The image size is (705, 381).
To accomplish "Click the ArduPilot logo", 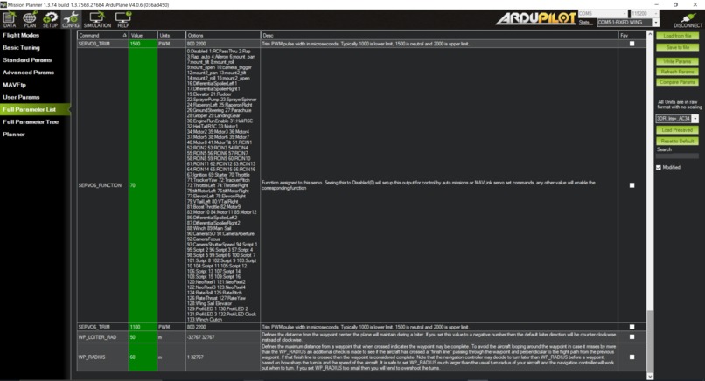I will pos(535,18).
